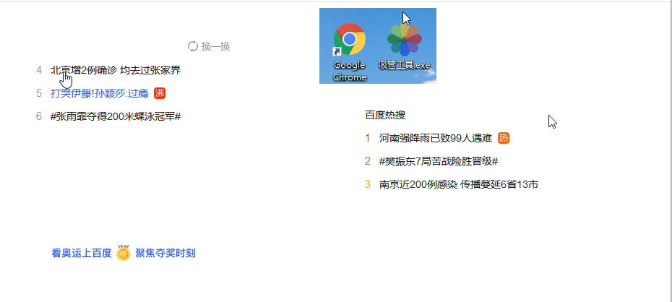Image resolution: width=672 pixels, height=302 pixels.
Task: Click red rank number 1 in 百度热搜
Action: [367, 138]
